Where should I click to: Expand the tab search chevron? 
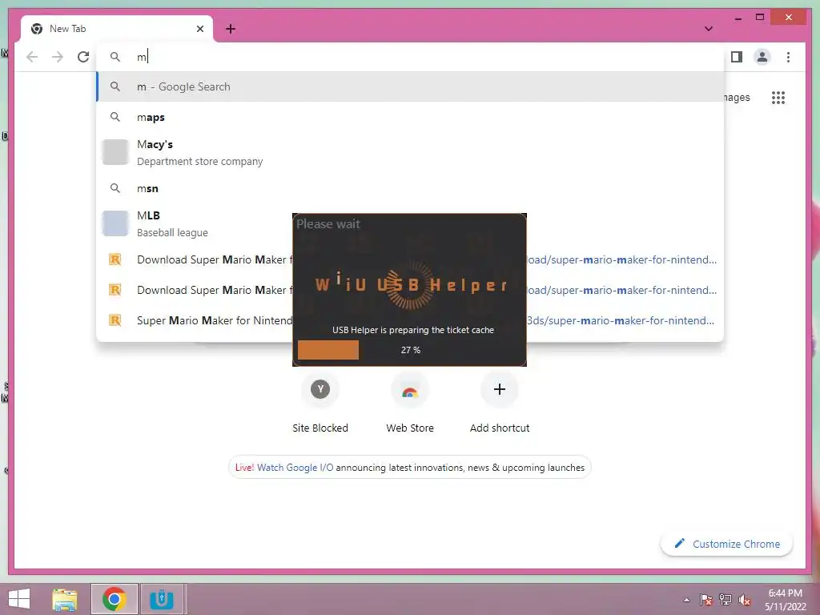point(709,29)
